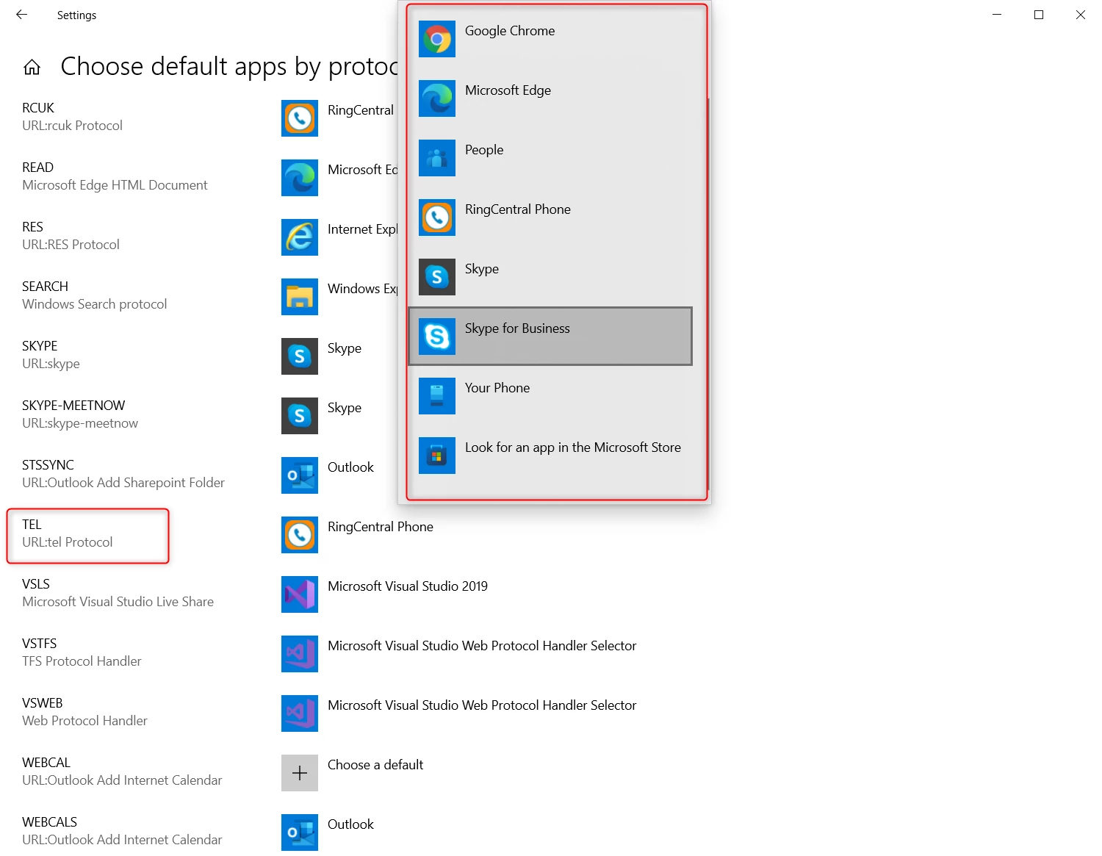The width and height of the screenshot is (1102, 856).
Task: Click the Microsoft Edge HTML Document description
Action: tap(115, 185)
